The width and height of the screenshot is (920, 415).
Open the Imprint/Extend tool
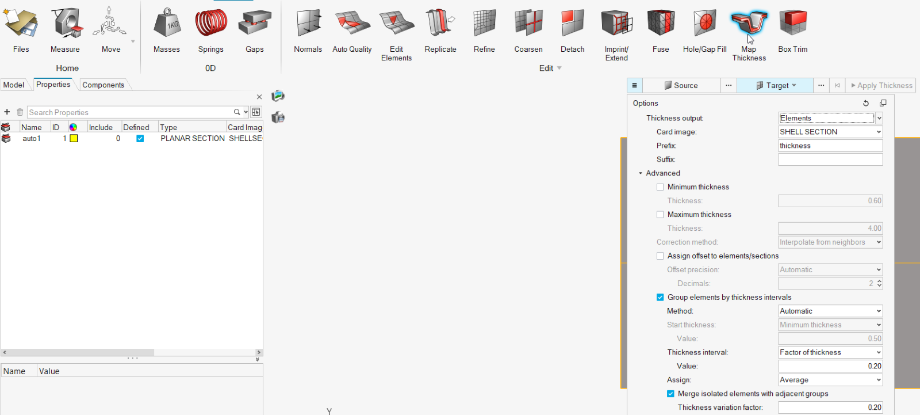[616, 33]
